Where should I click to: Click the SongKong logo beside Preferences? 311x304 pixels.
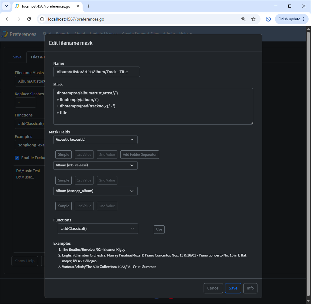pos(4,34)
